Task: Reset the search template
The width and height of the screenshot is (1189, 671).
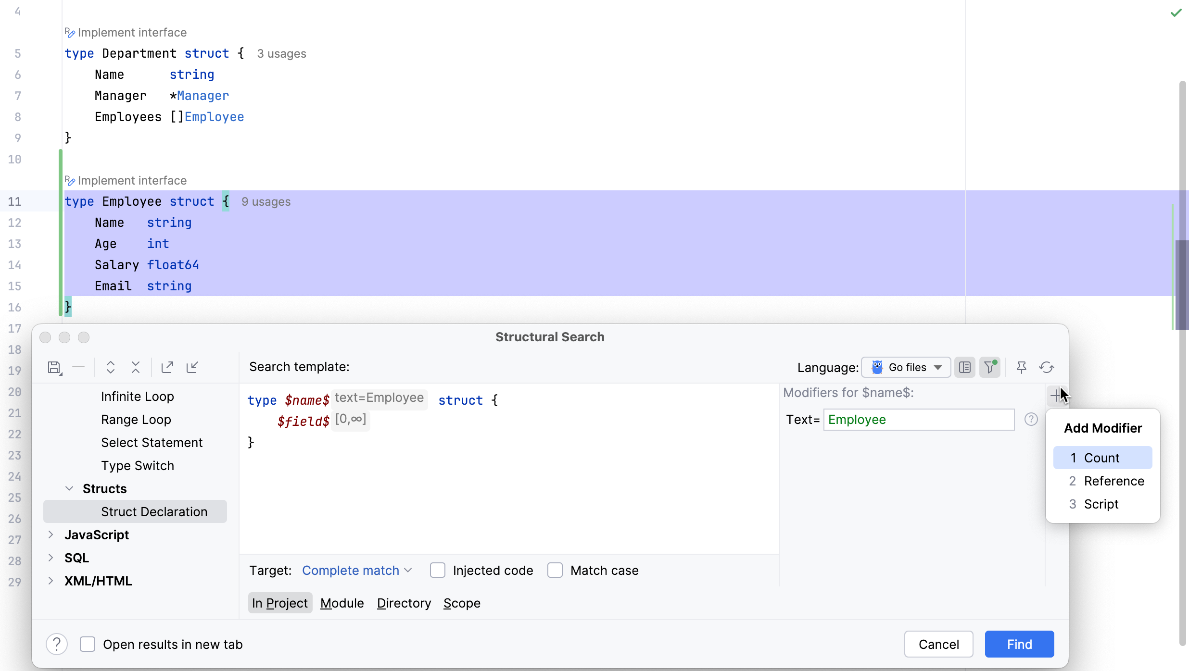Action: tap(1047, 367)
